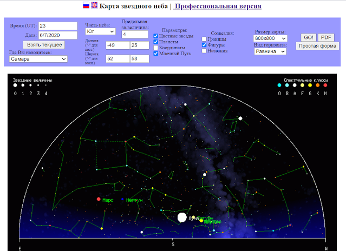Click the spectral class O cyan swatch
The image size is (346, 251).
point(279,85)
